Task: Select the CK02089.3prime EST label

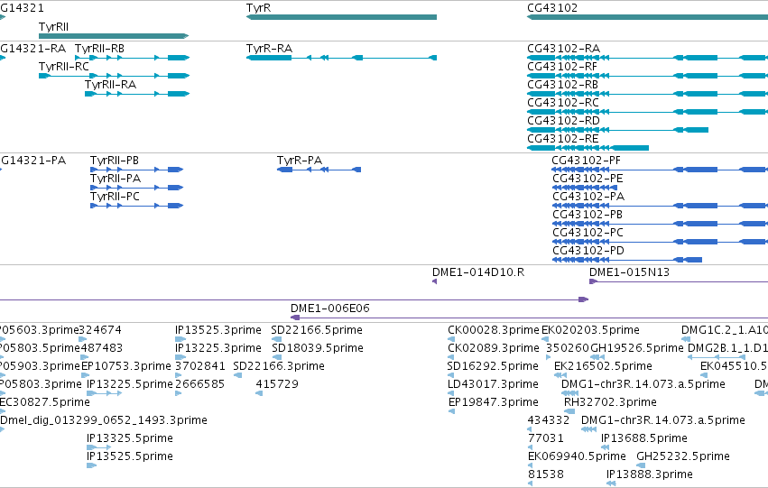Action: (494, 348)
